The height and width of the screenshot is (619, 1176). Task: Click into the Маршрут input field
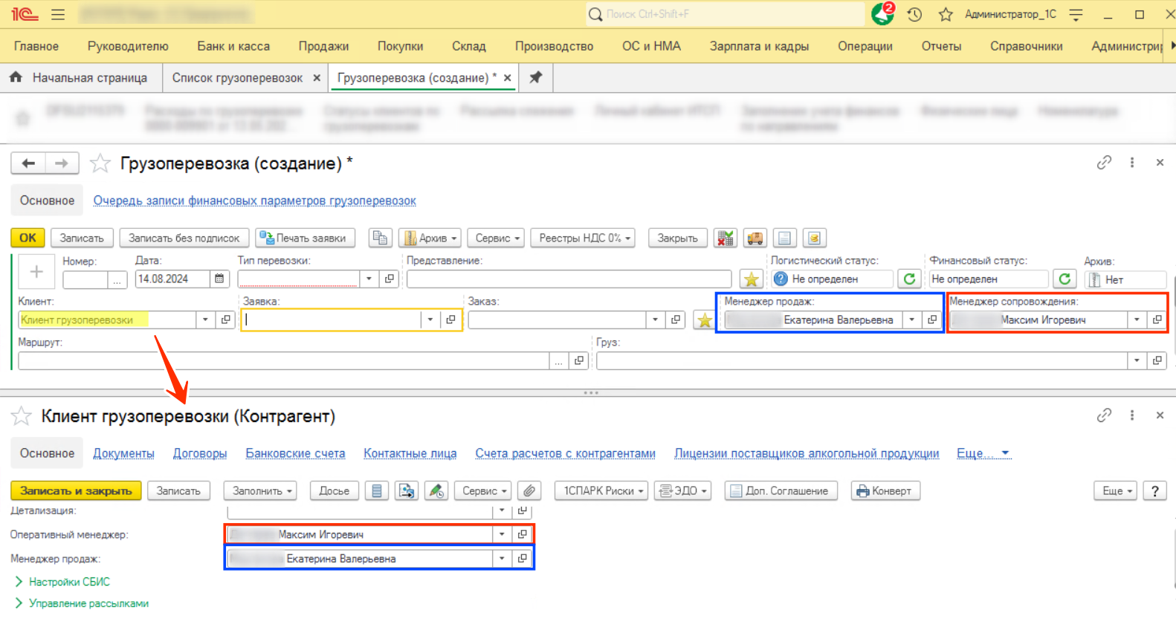pyautogui.click(x=284, y=360)
